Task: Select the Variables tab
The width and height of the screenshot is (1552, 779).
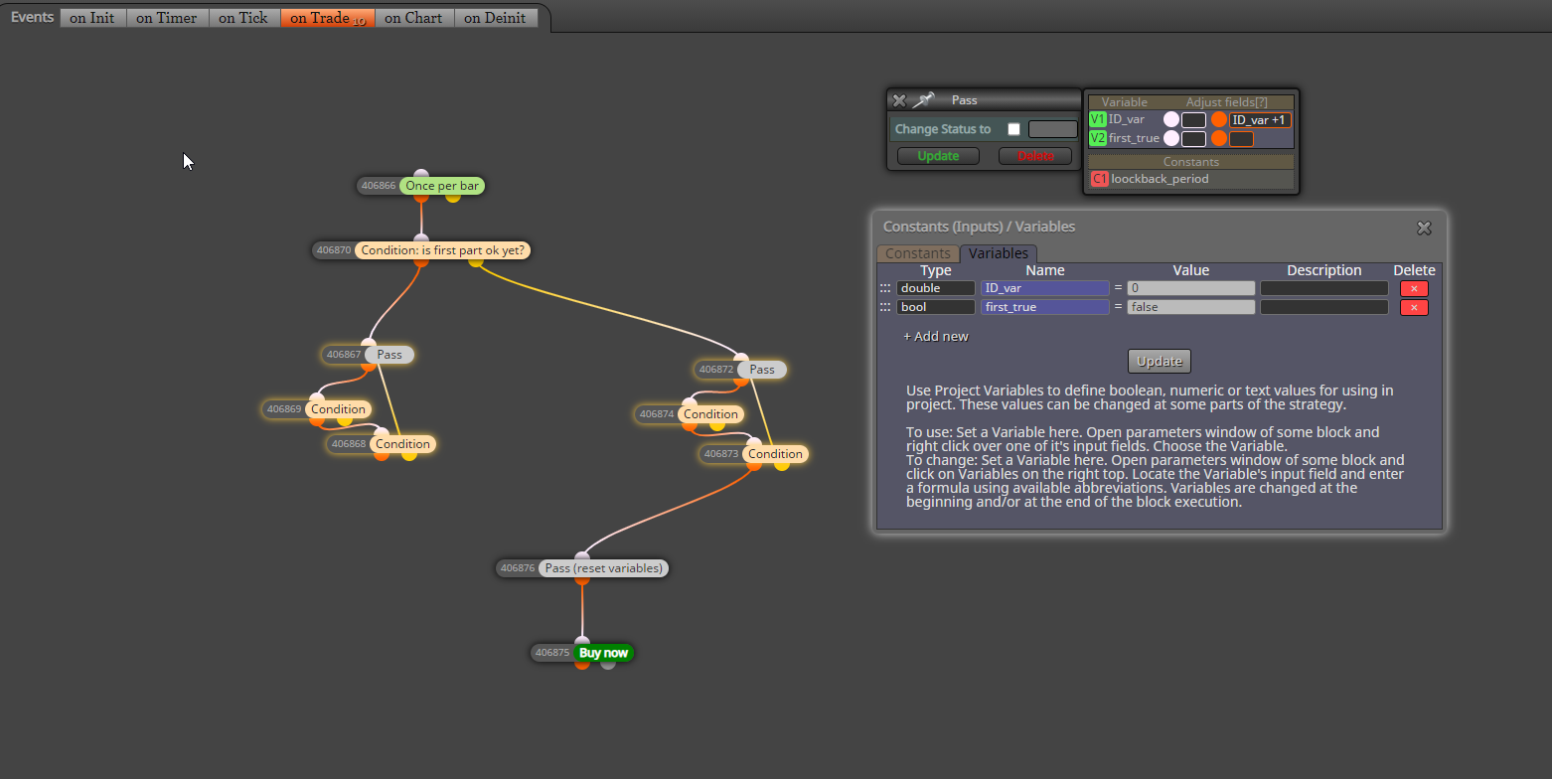Action: 999,253
